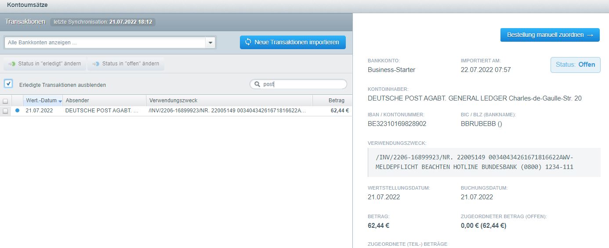Image resolution: width=609 pixels, height=248 pixels.
Task: Click the Verwendungszweck text box in details
Action: click(x=484, y=162)
